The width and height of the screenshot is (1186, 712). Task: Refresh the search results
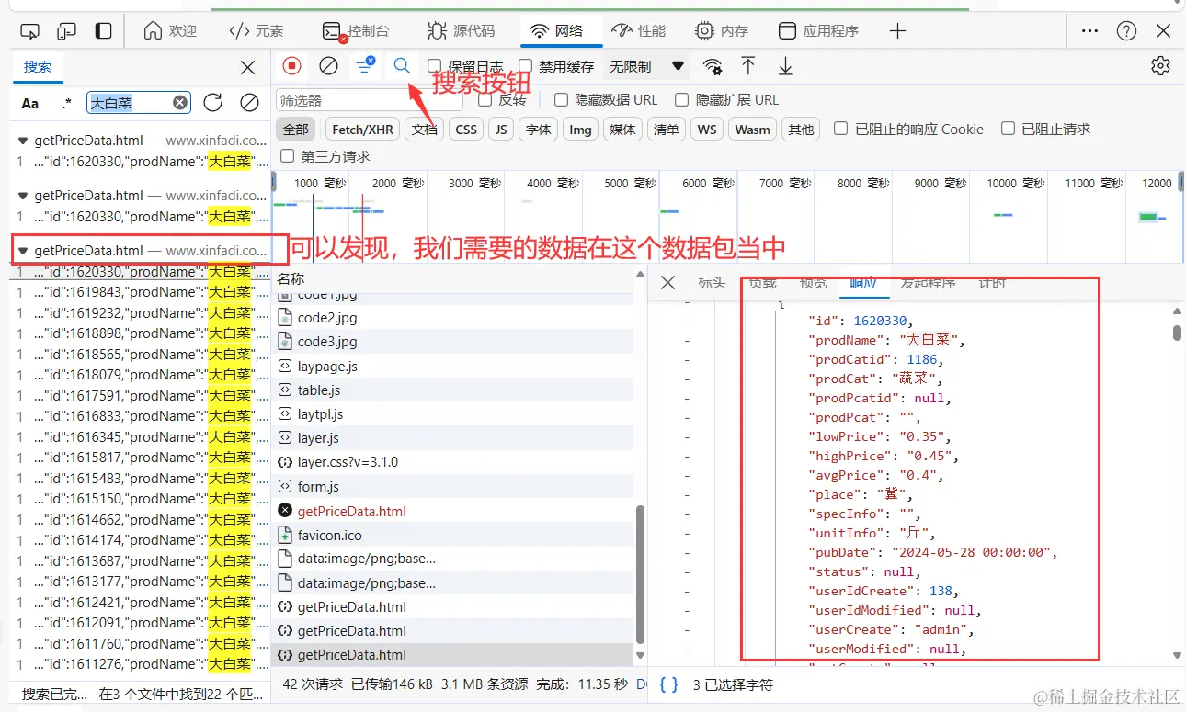(212, 103)
